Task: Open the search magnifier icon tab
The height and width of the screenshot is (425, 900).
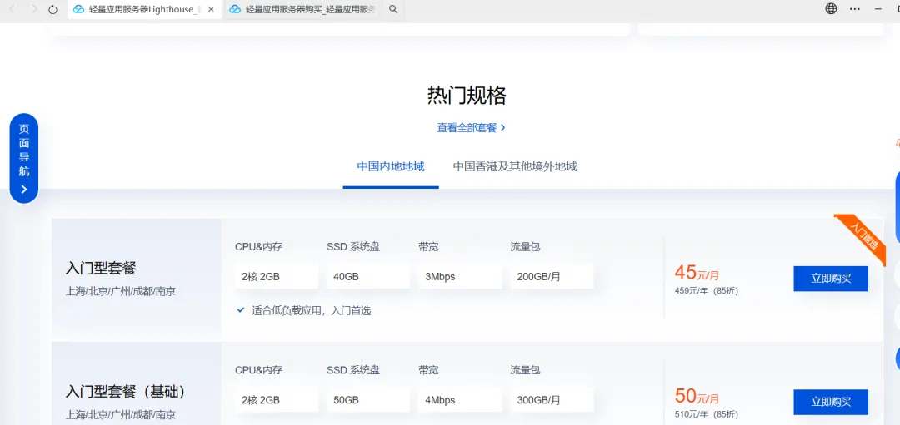Action: pos(393,9)
